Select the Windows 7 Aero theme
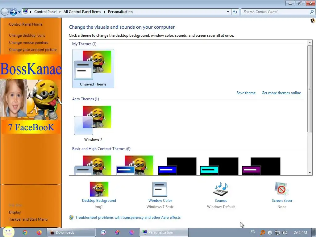Image resolution: width=316 pixels, height=237 pixels. point(93,123)
